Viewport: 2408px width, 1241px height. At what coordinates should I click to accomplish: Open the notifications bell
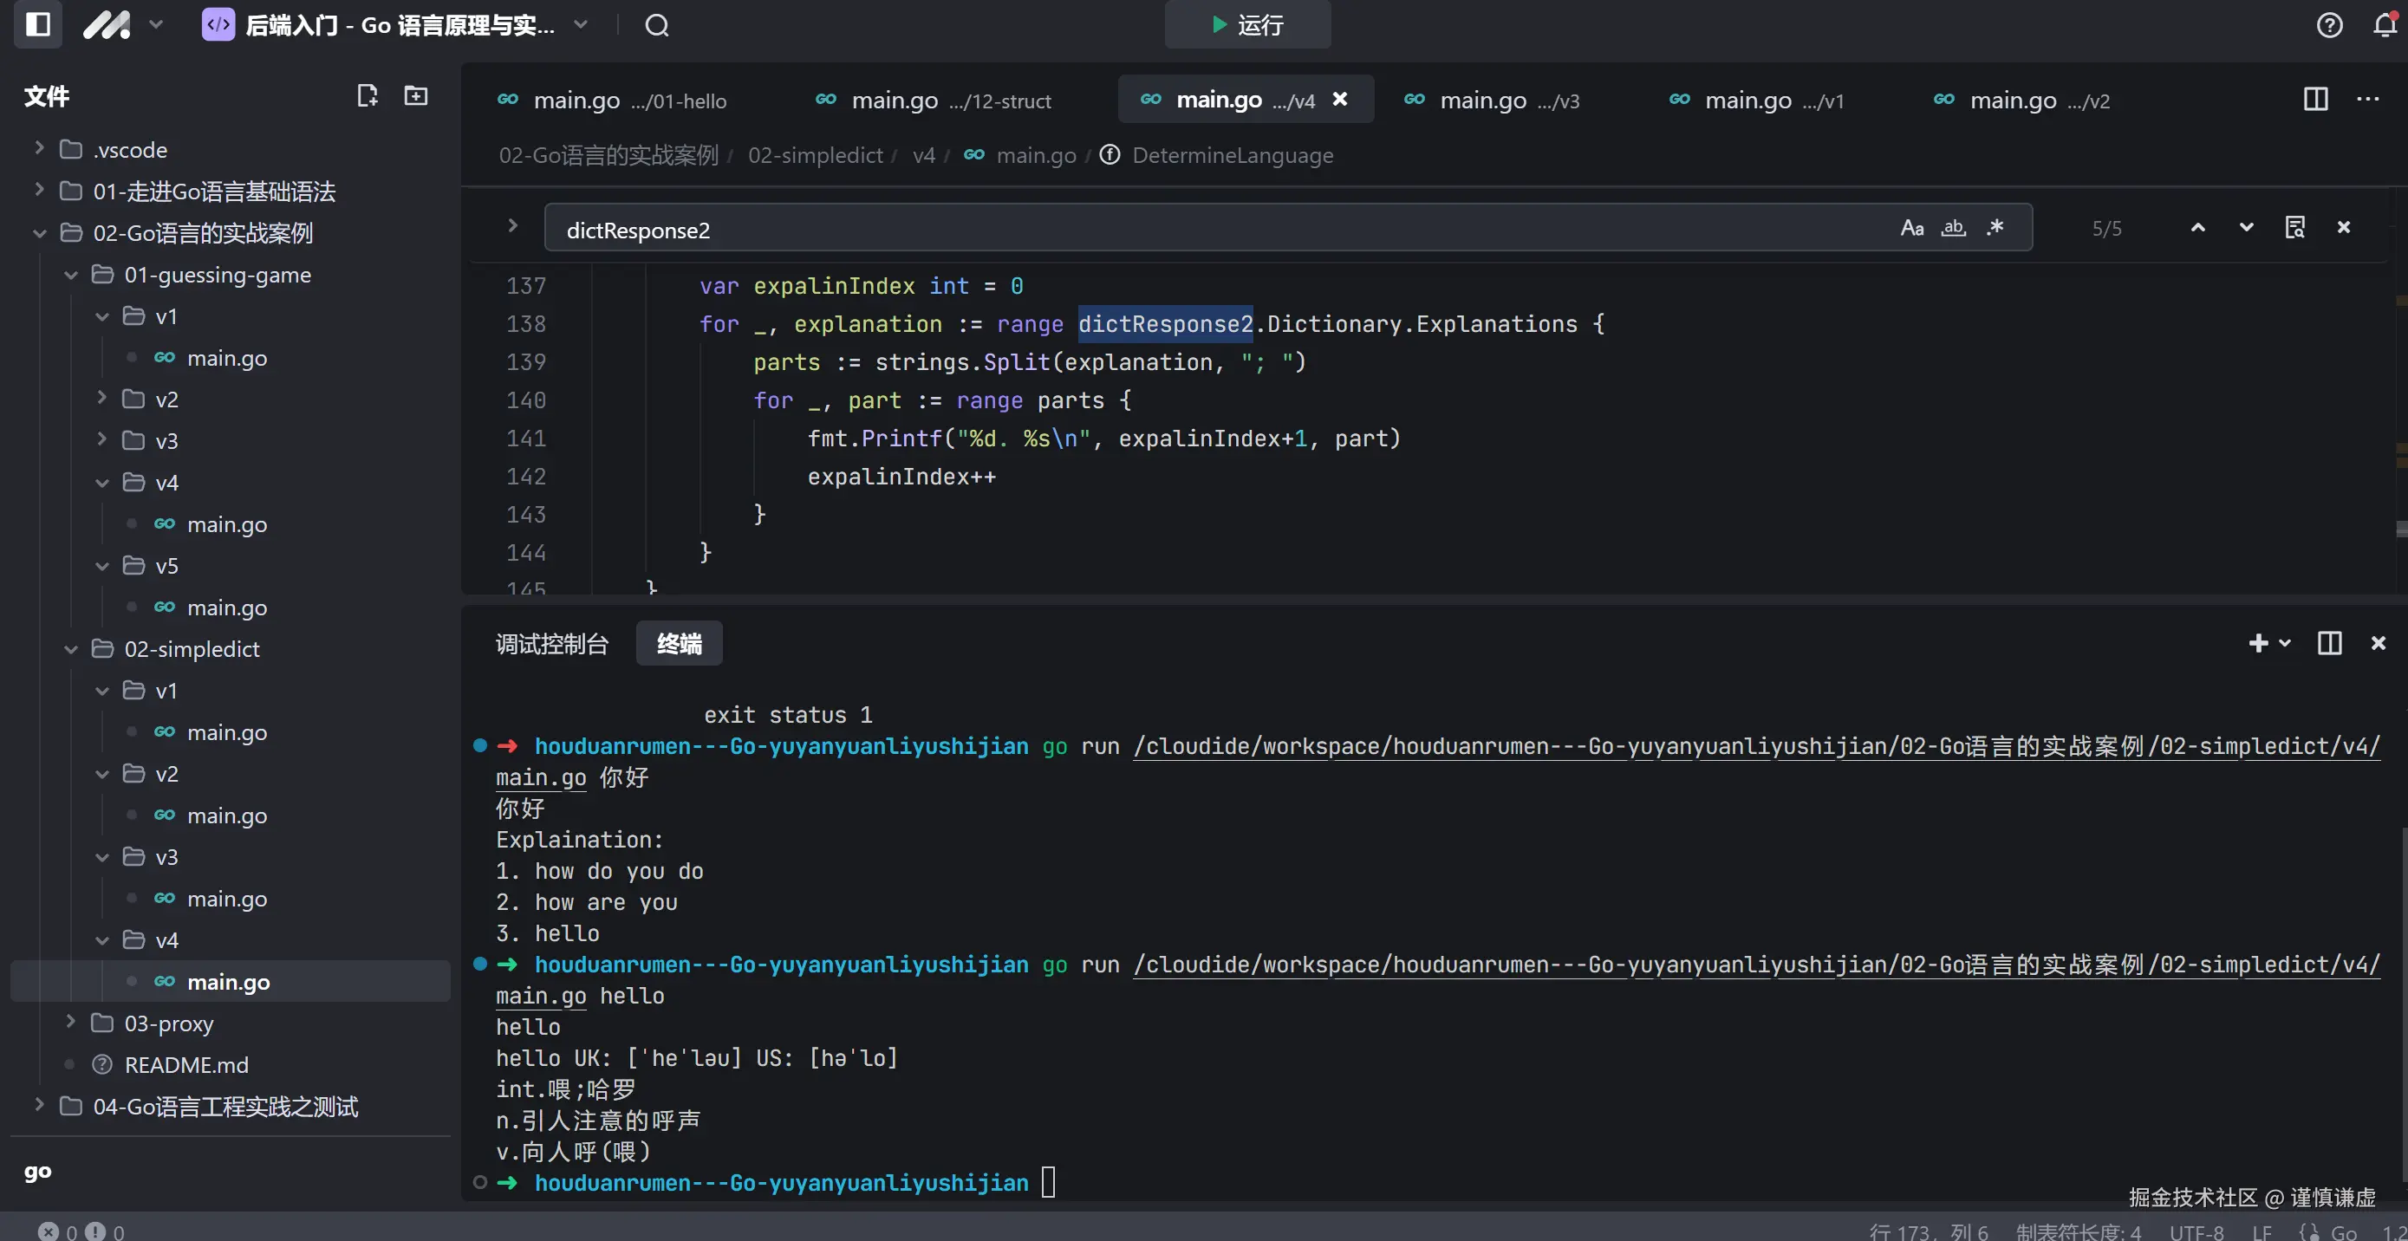(x=2385, y=25)
